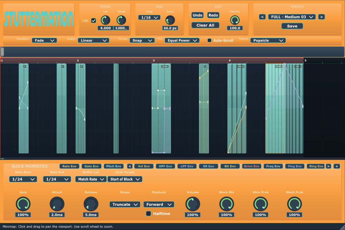The width and height of the screenshot is (345, 230).
Task: Open the Rate Start 1/24 dropdown
Action: (x=23, y=179)
